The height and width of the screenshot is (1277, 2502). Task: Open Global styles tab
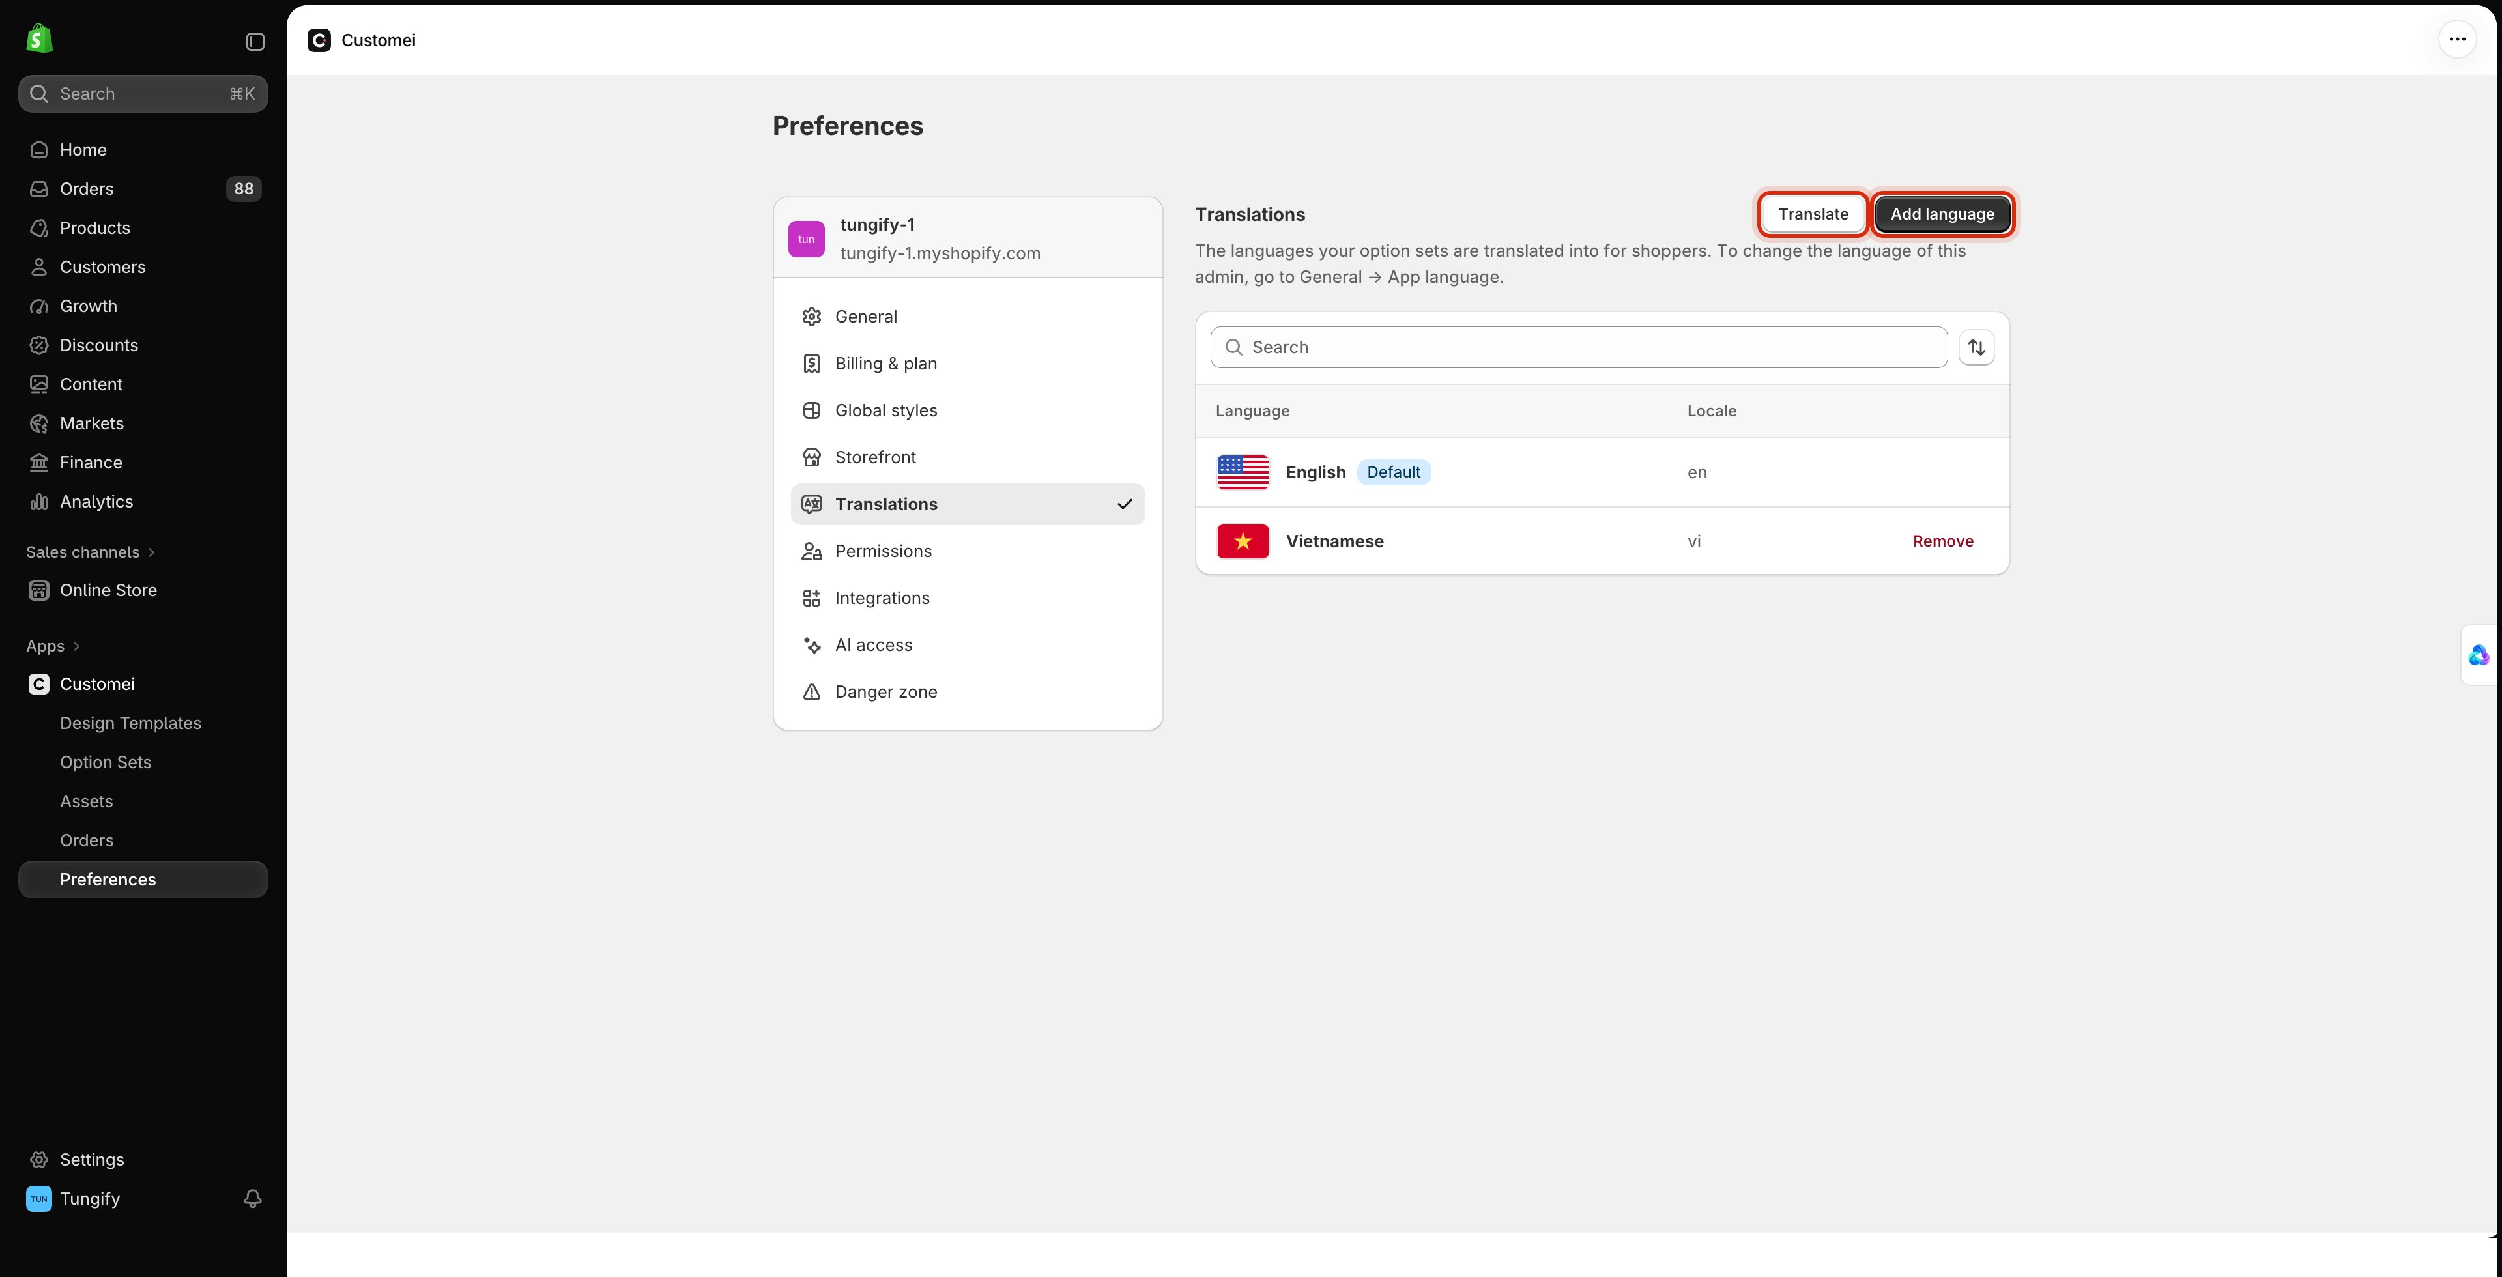pos(968,410)
